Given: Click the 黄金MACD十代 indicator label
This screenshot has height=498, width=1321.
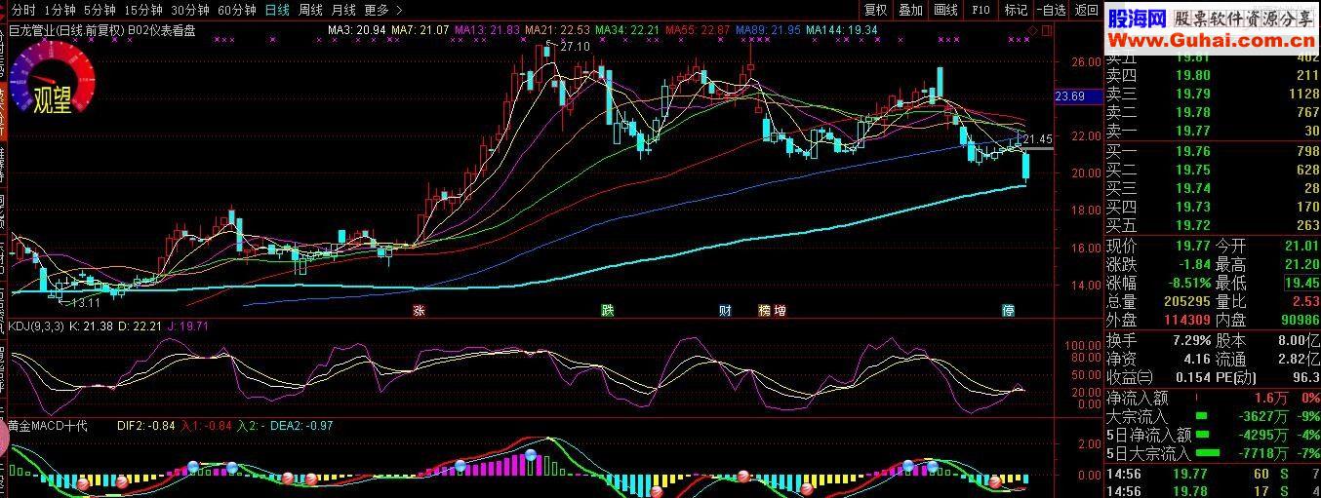Looking at the screenshot, I should [49, 426].
